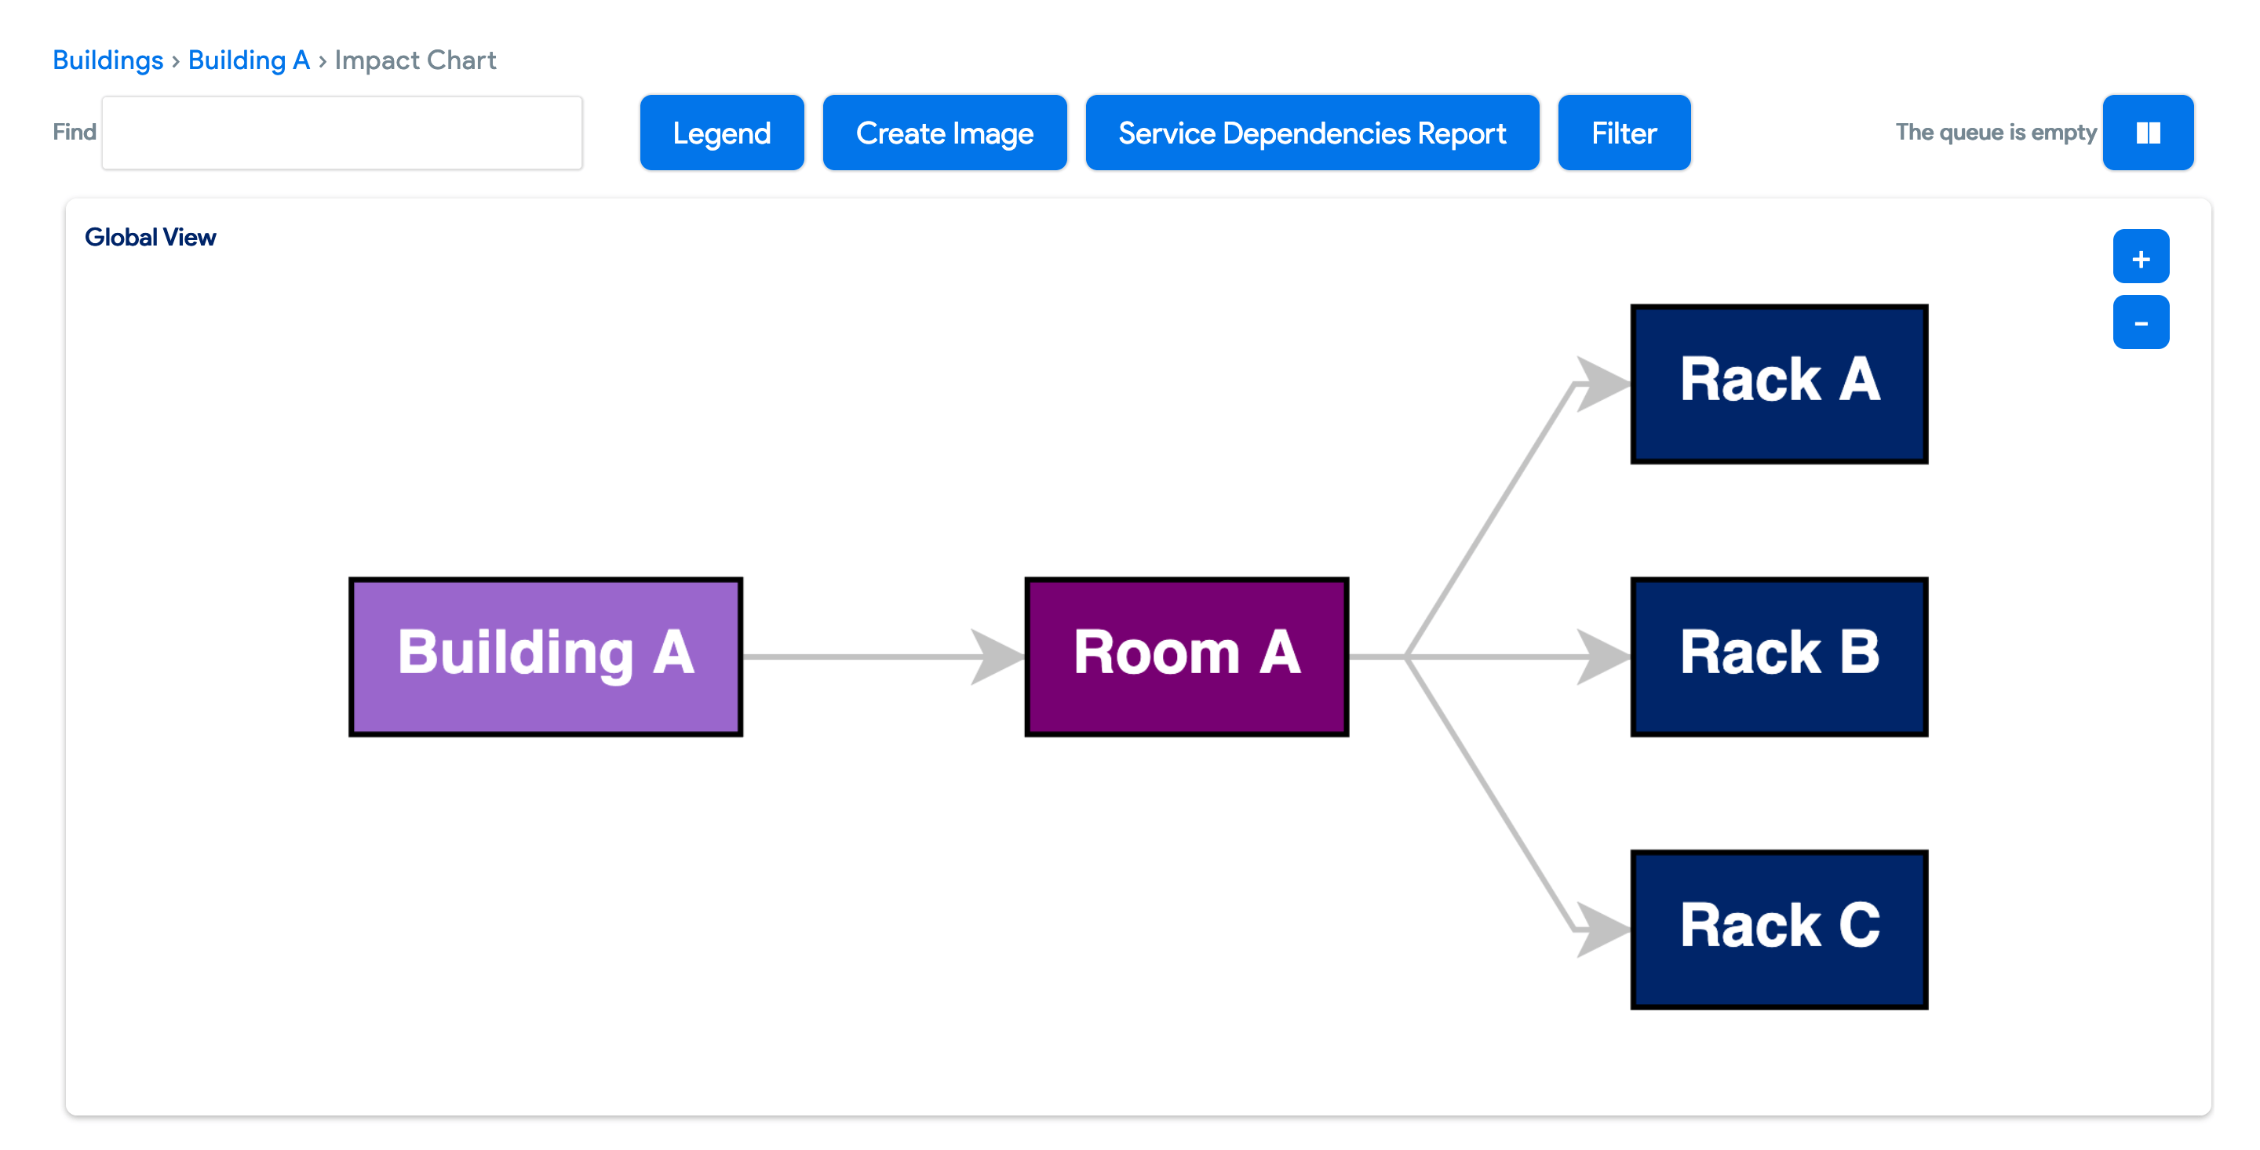Select the Rack C node
This screenshot has height=1150, width=2260.
tap(1778, 929)
